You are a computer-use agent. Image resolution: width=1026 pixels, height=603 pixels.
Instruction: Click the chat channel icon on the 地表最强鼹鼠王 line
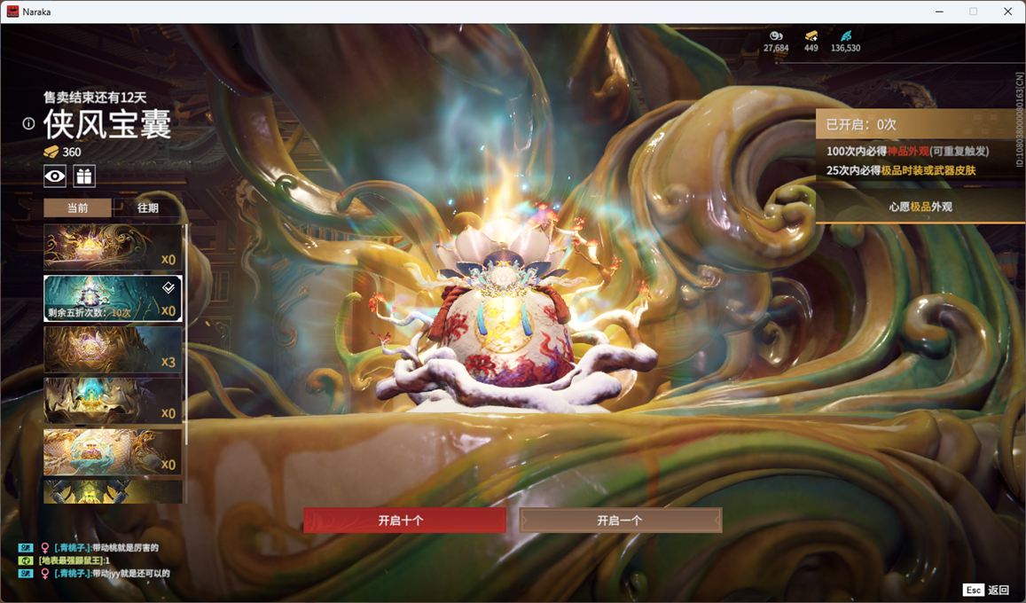pos(26,560)
